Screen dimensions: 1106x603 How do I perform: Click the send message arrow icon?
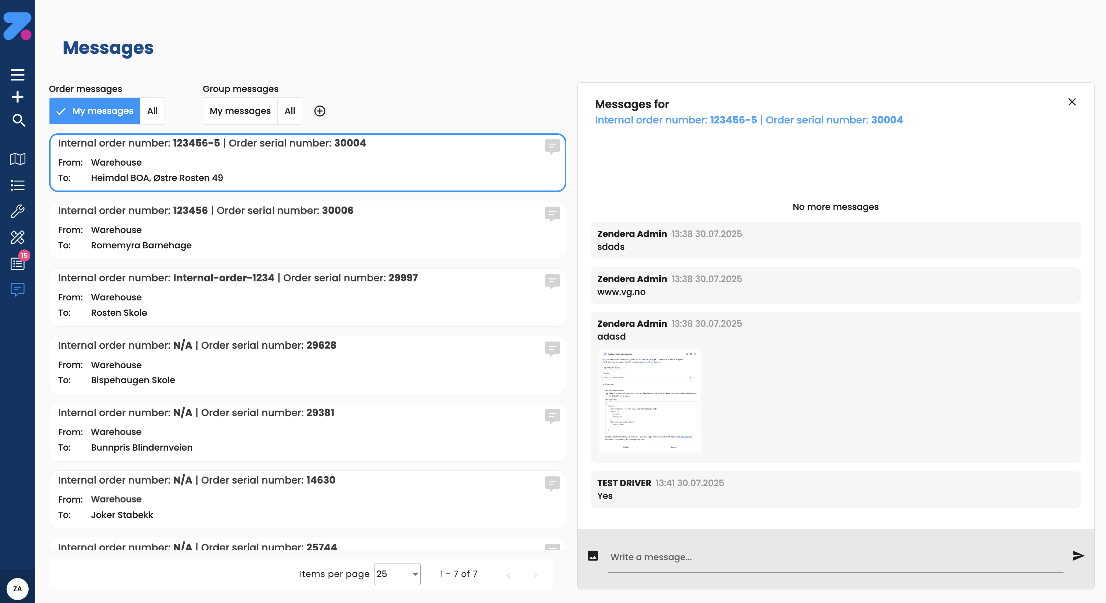click(1078, 556)
